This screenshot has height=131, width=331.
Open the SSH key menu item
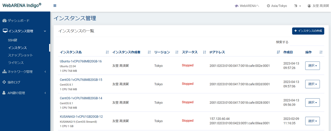13,40
